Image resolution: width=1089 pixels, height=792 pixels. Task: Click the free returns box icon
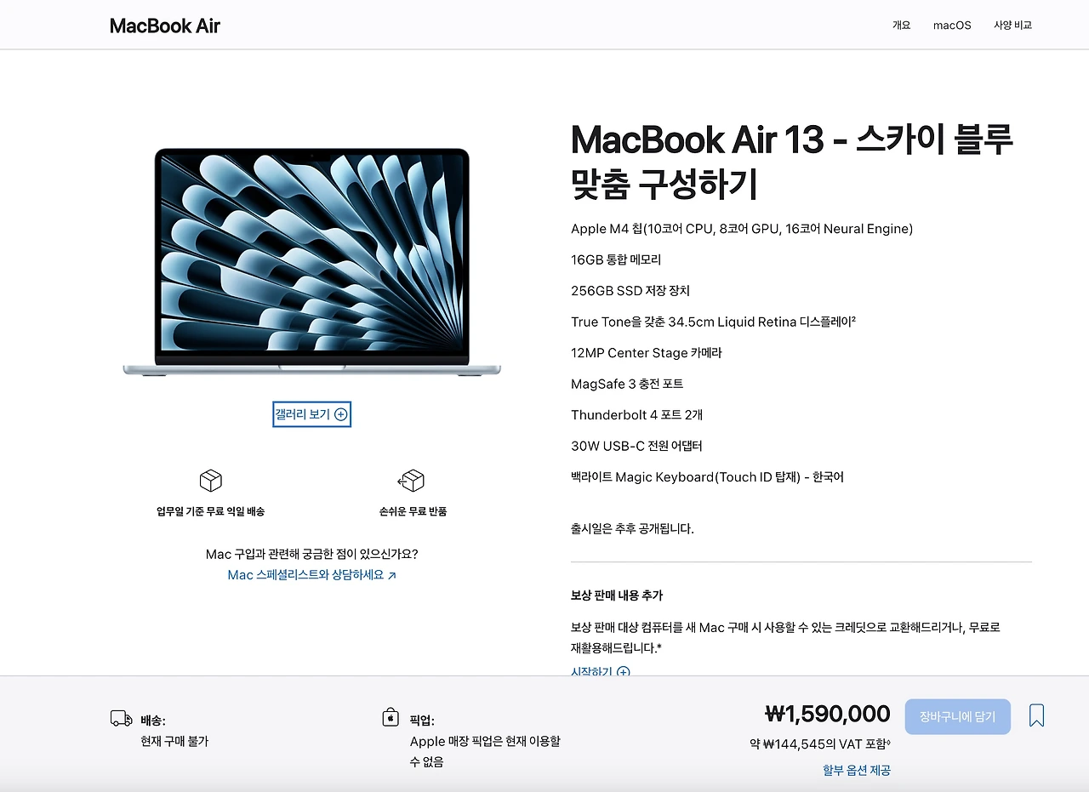pyautogui.click(x=412, y=481)
